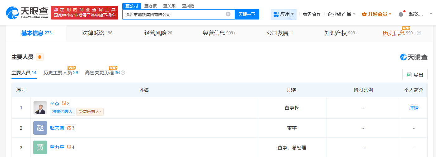Open the notifications bell
Viewport: 436px width, 157px height.
(401, 14)
